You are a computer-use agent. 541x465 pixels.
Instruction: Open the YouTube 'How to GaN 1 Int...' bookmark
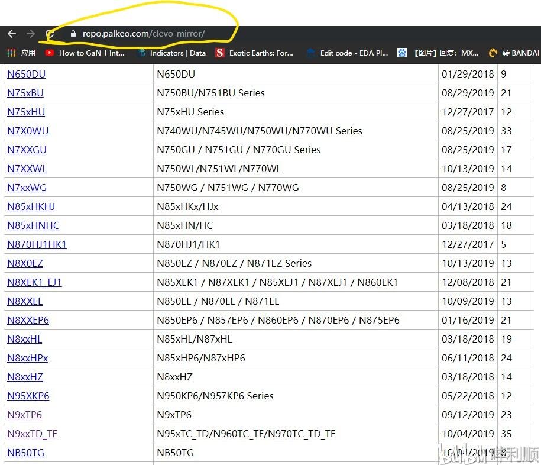click(x=85, y=53)
